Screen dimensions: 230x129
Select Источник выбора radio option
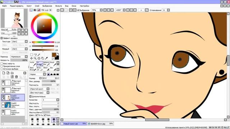[x=1, y=69]
